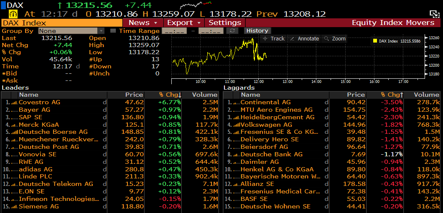Screen dimensions: 443x213
Task: Click the DAX ticker at the top-left
Action: tap(15, 5)
